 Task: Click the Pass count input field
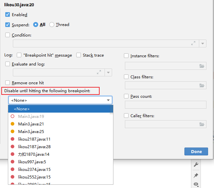tap(165, 105)
